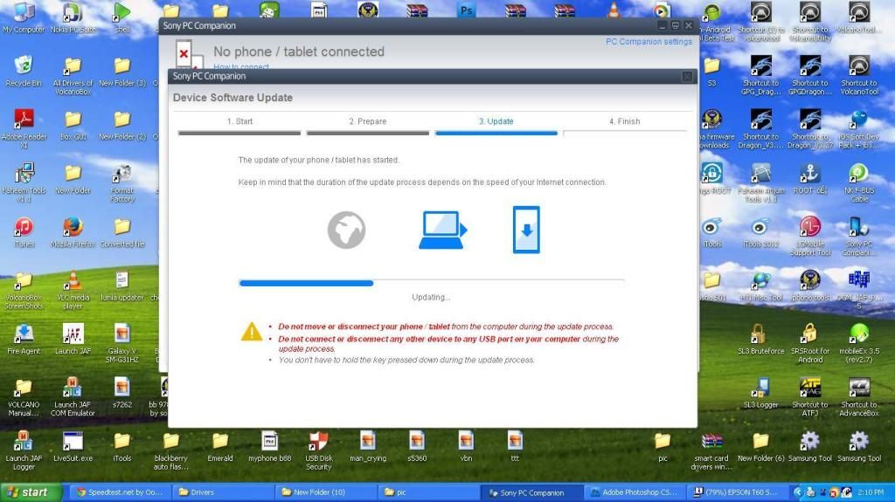Switch to pic folder taskbar button
895x502 pixels.
[427, 492]
